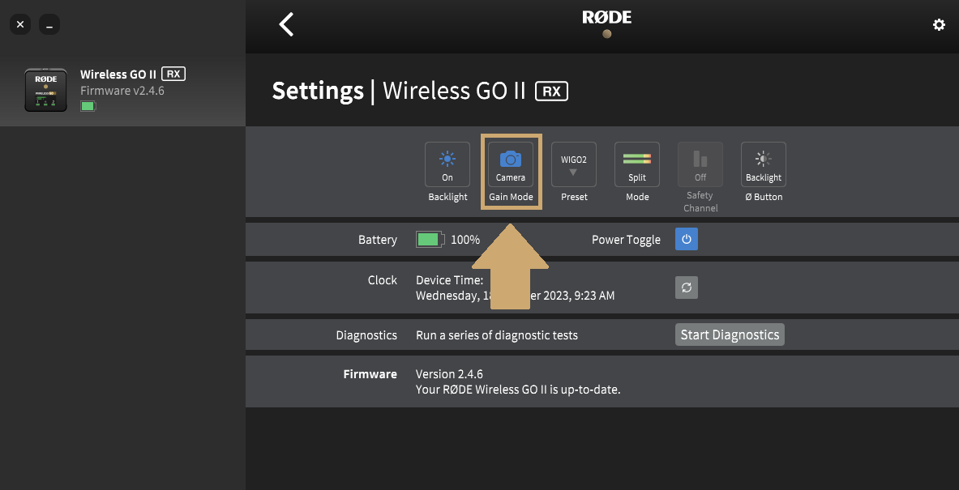Image resolution: width=959 pixels, height=490 pixels.
Task: Sync the device clock with refresh icon
Action: (x=687, y=288)
